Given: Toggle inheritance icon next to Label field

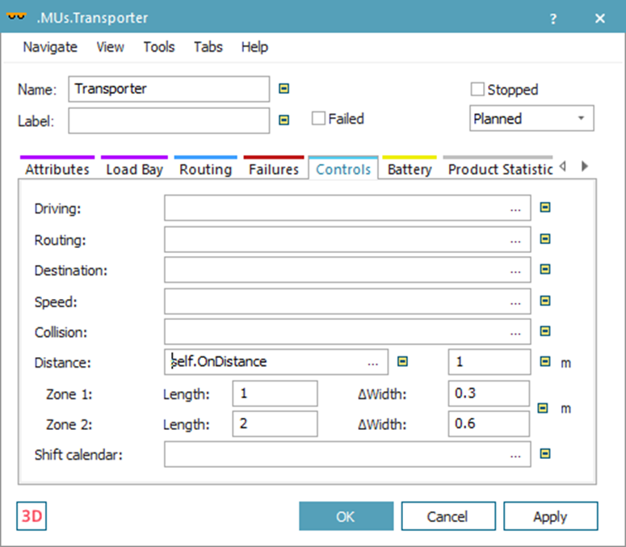Looking at the screenshot, I should [x=284, y=120].
